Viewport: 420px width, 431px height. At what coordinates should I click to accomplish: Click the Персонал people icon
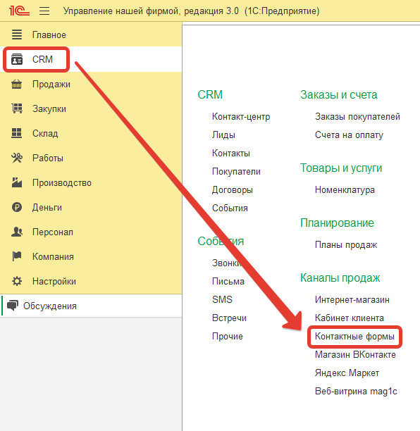17,232
